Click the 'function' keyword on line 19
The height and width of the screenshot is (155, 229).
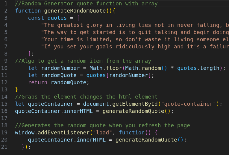(x=132, y=133)
